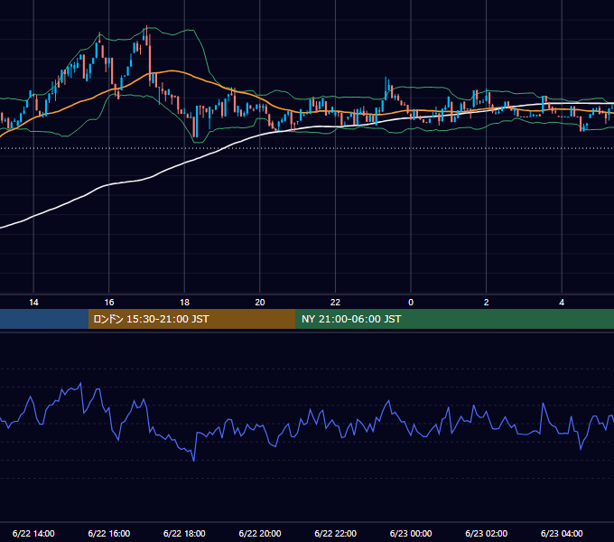Click the 6/22 14:00 date label

33,533
